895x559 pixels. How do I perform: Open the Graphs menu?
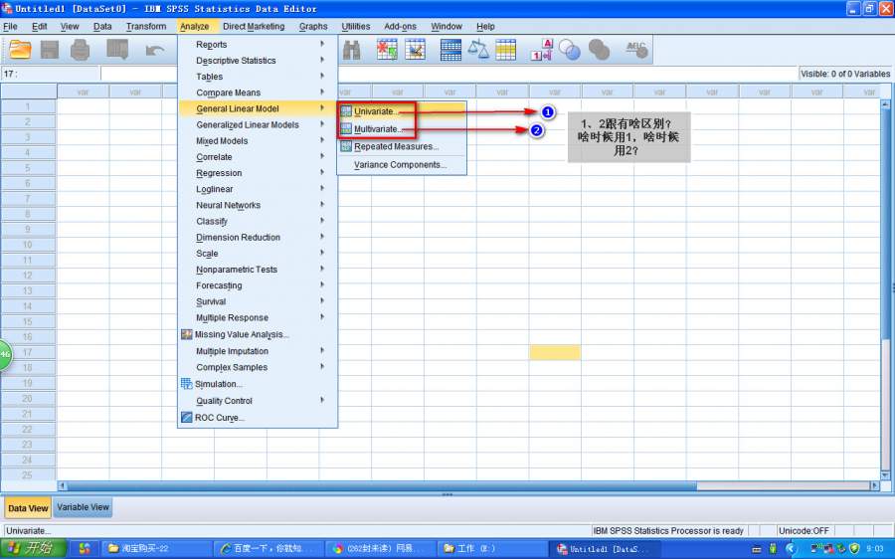point(313,26)
